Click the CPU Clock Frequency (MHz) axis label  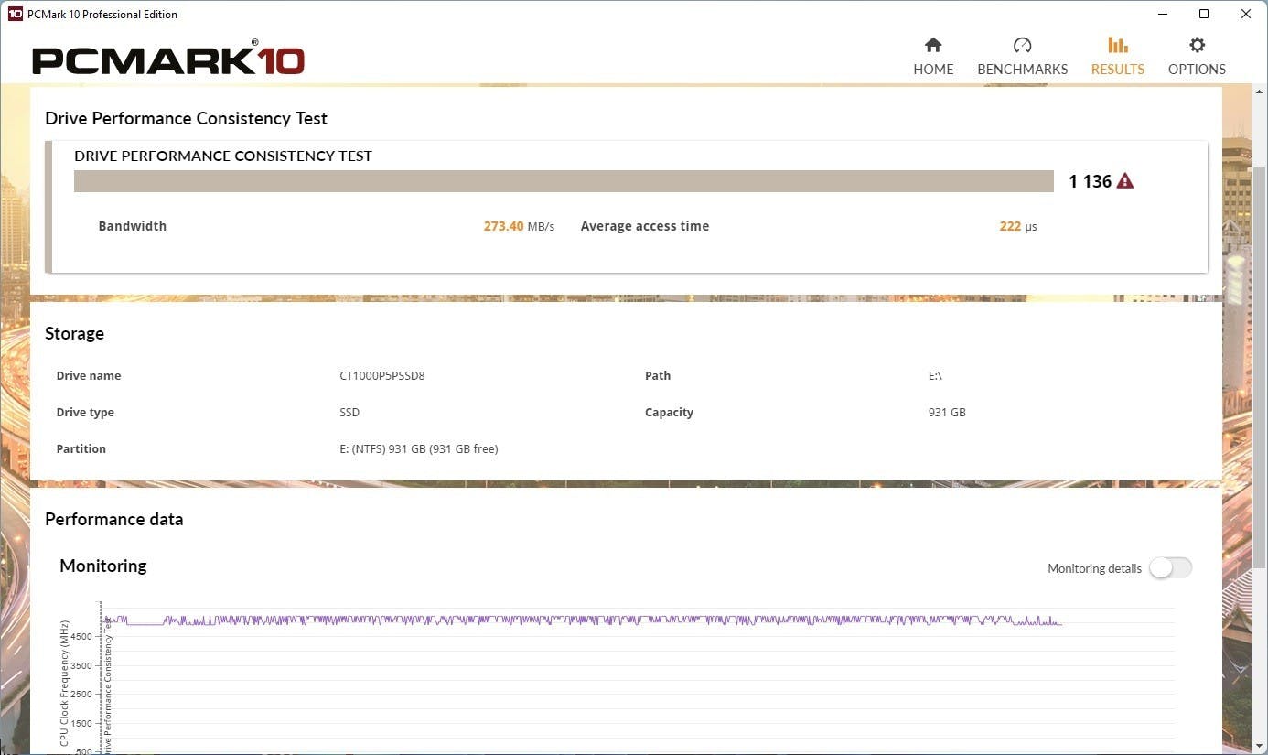click(65, 683)
